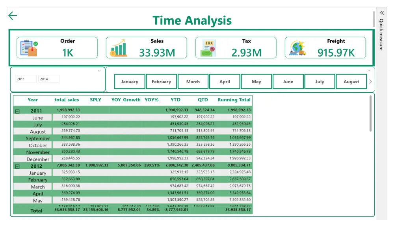Viewport: 394px width, 227px height.
Task: Select the March month button
Action: pyautogui.click(x=193, y=81)
